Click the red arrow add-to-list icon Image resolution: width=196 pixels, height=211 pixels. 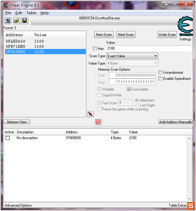(x=90, y=114)
